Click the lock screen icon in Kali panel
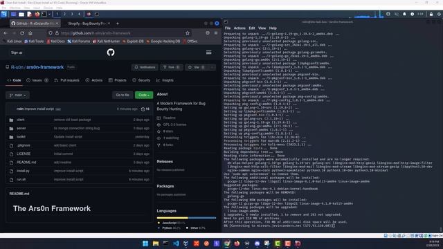443x249 pixels. [431, 14]
